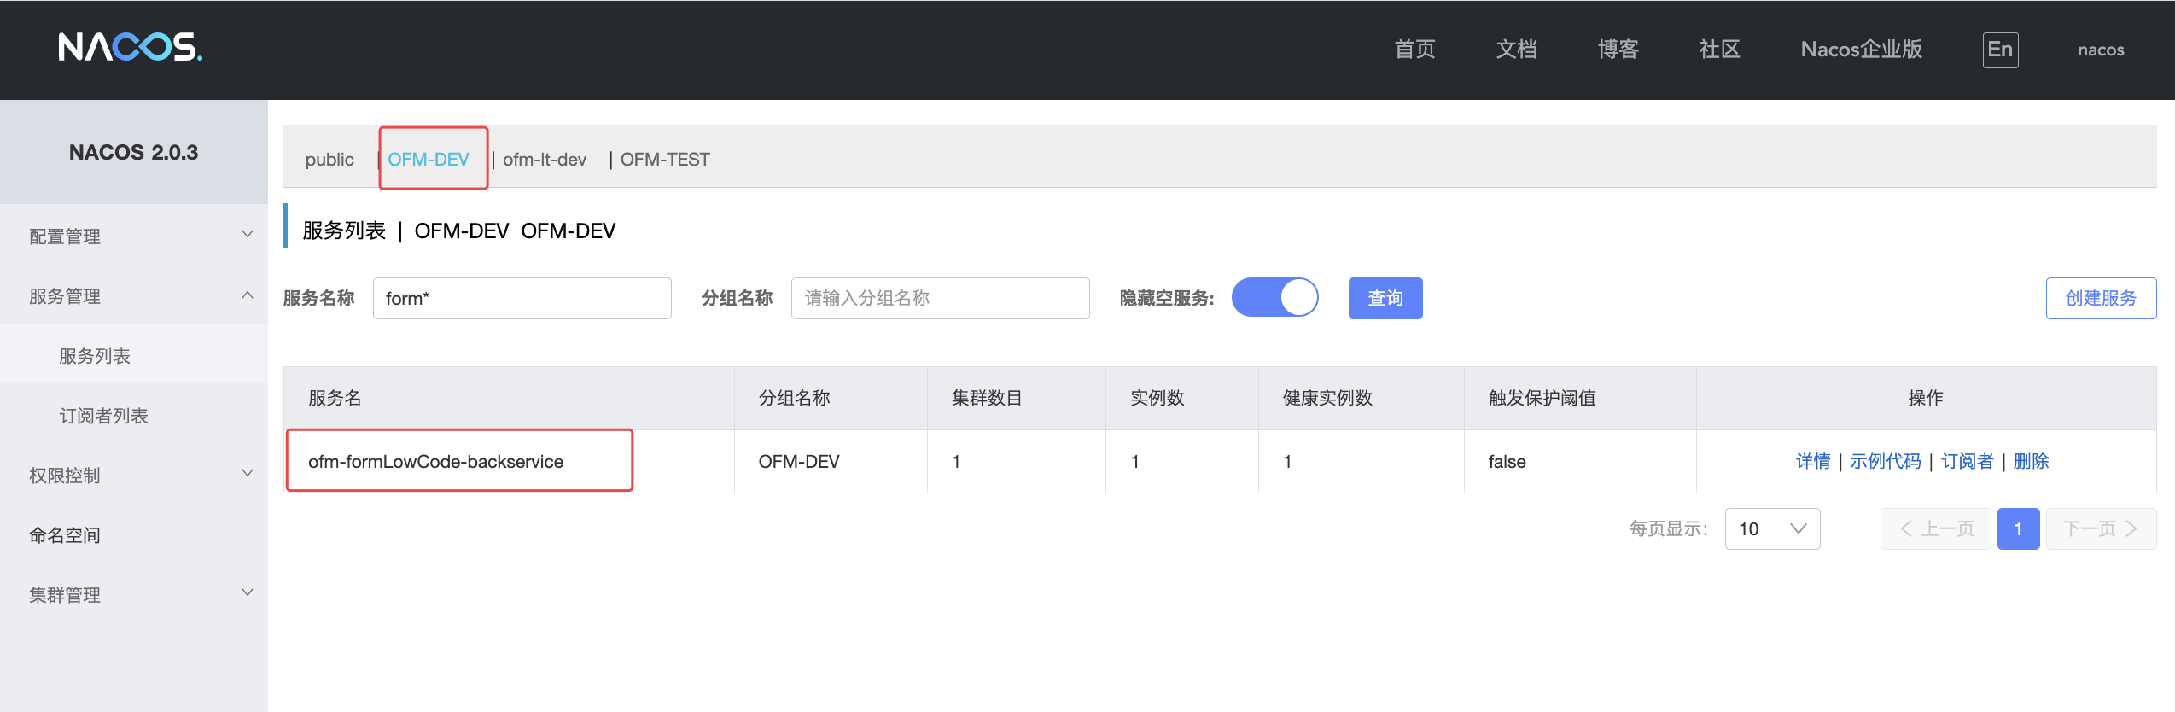Open 博客 in the top navigation
Screen dimensions: 2175x712
pos(1618,50)
